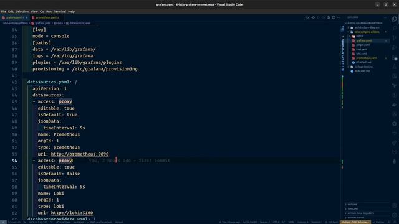Viewport: 399px width, 224px height.
Task: Place cursor on line 42 datasources.yaml key
Action: click(x=49, y=82)
